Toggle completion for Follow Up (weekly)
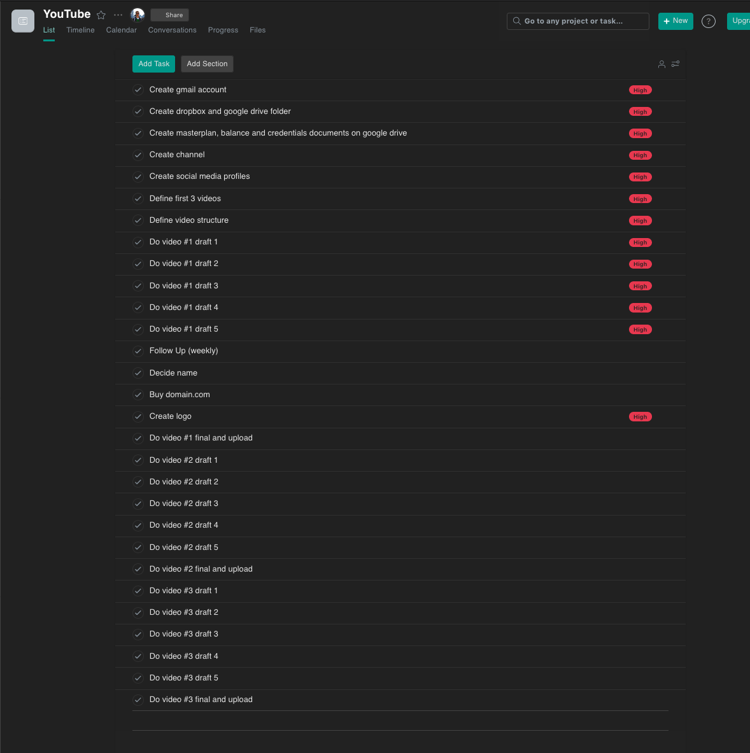The height and width of the screenshot is (753, 750). tap(138, 351)
